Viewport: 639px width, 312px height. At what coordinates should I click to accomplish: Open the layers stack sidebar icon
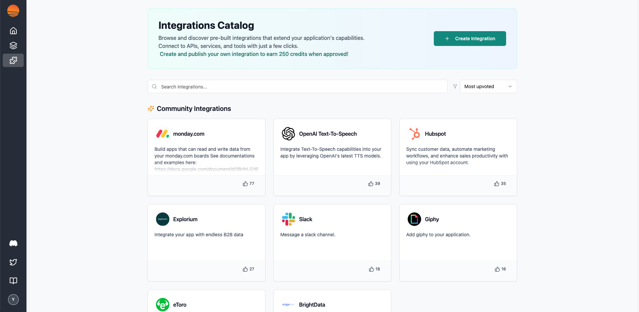(x=13, y=46)
